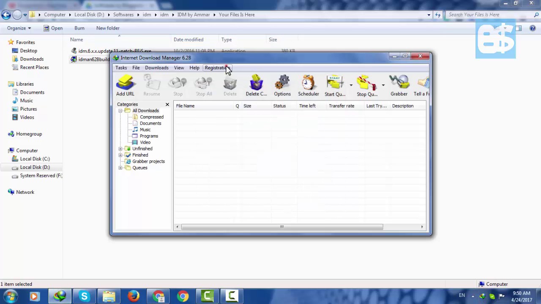This screenshot has width=541, height=304.
Task: Click the taskbar clock
Action: [521, 296]
